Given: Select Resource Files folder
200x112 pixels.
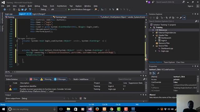Looking at the screenshot, I should [x=164, y=43].
